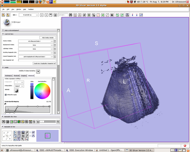Toggle the slice visibility eye icon in slice view panel

3,122
